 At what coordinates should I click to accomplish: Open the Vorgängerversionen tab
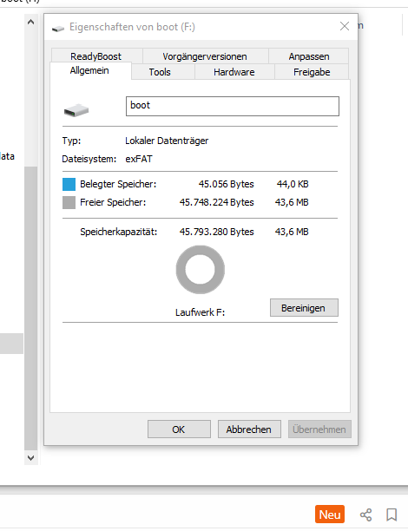tap(206, 56)
